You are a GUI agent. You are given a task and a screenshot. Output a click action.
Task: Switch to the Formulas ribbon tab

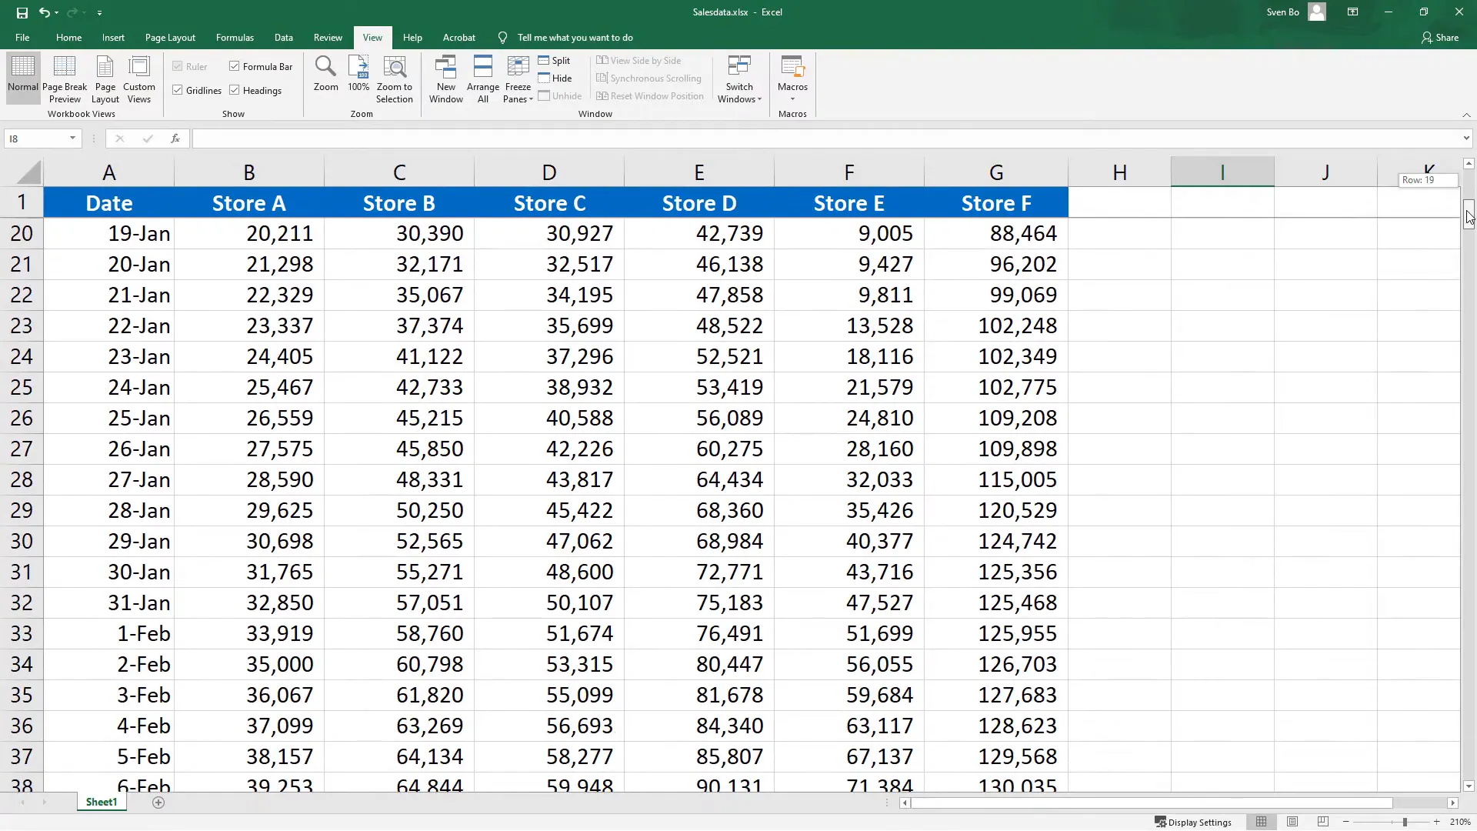235,37
